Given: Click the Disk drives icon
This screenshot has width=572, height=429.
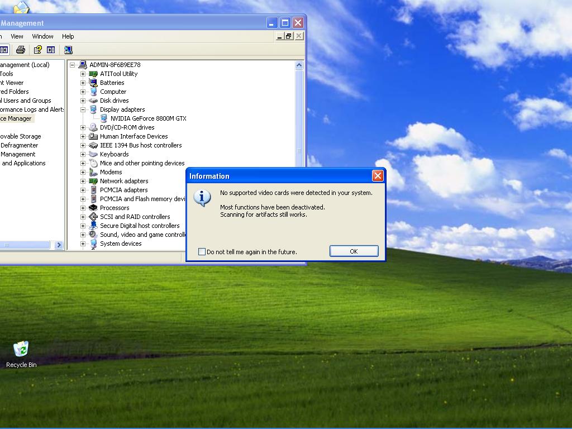Looking at the screenshot, I should 93,101.
